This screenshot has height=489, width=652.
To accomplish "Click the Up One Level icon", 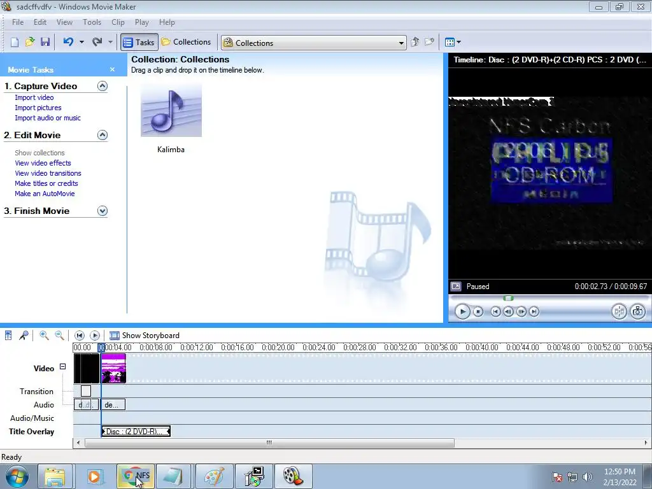I will point(415,42).
